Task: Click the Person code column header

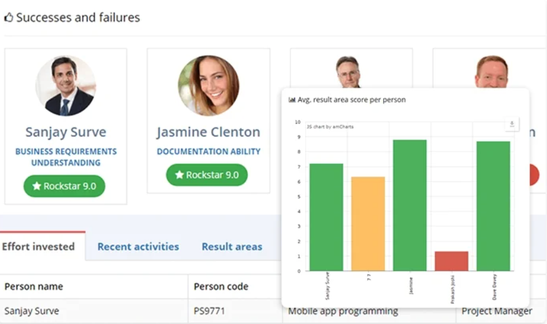Action: click(x=221, y=287)
